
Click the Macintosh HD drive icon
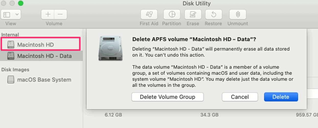click(x=11, y=44)
